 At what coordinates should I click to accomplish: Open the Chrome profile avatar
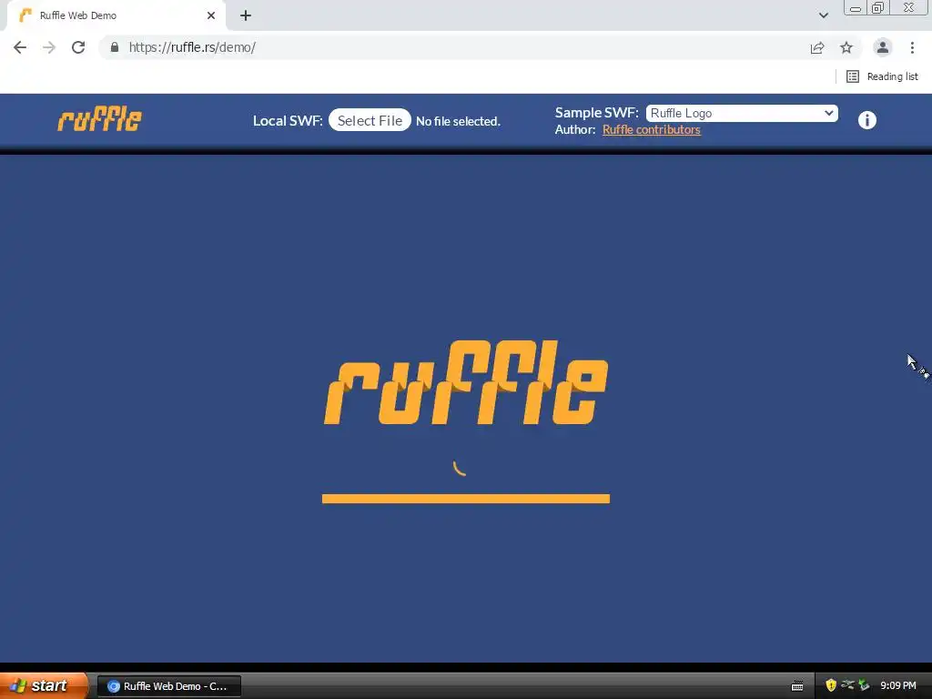pyautogui.click(x=883, y=47)
